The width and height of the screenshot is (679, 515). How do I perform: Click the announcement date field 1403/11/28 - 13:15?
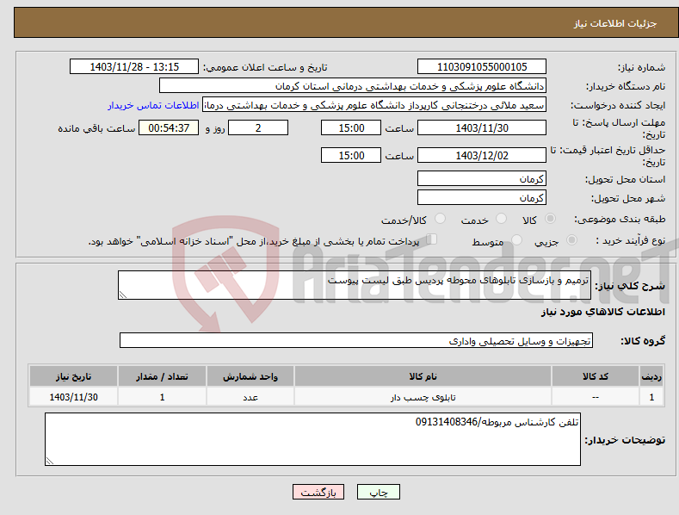click(x=134, y=67)
